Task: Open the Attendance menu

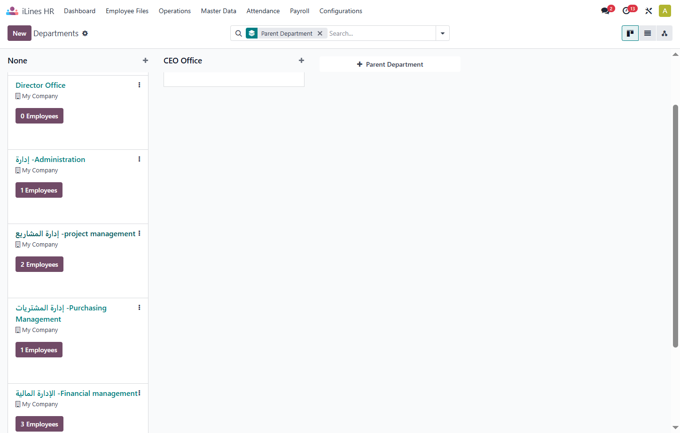Action: (x=263, y=11)
